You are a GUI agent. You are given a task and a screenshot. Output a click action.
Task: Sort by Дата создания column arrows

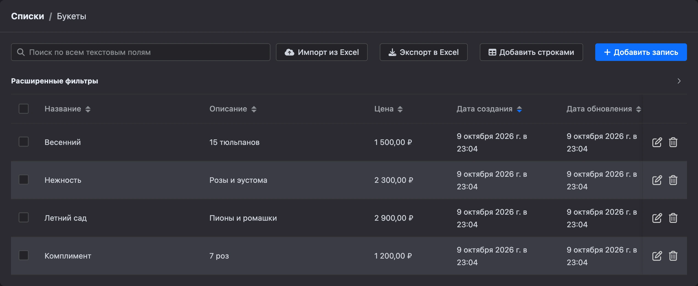(519, 109)
